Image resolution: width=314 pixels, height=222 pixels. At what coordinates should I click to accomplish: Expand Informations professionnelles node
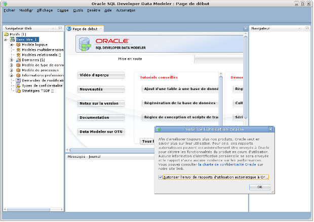tap(12, 75)
